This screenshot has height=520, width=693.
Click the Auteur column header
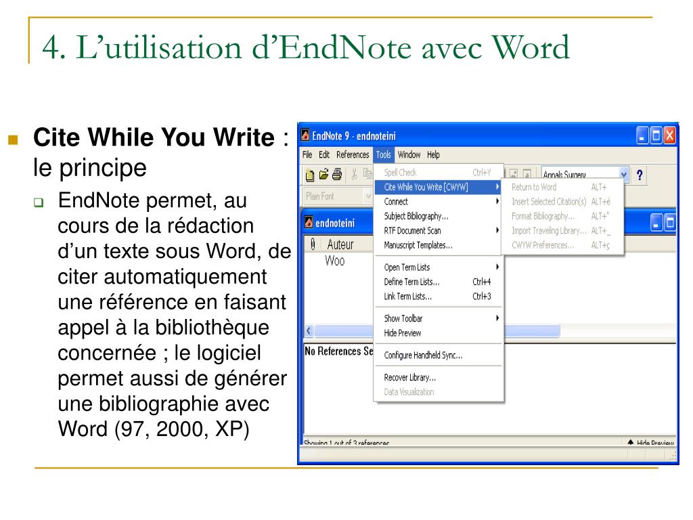(340, 244)
